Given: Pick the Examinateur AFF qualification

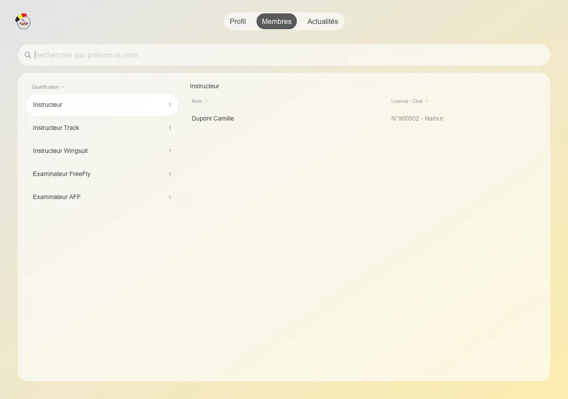Looking at the screenshot, I should tap(102, 197).
